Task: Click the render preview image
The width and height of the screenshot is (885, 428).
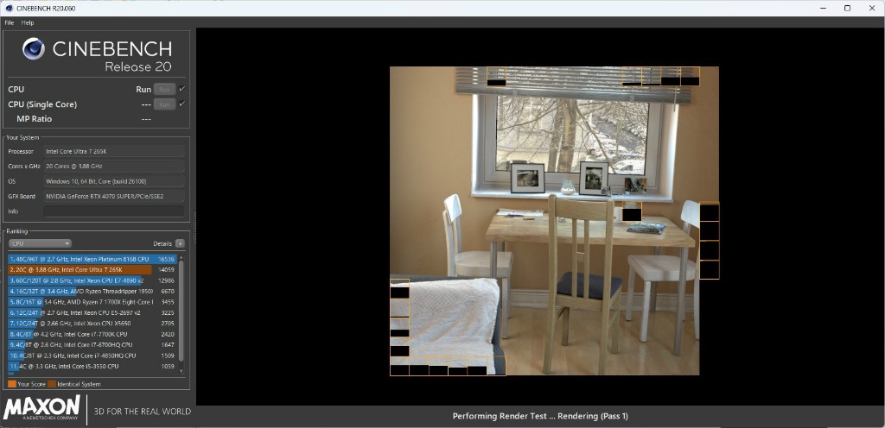Action: 554,221
